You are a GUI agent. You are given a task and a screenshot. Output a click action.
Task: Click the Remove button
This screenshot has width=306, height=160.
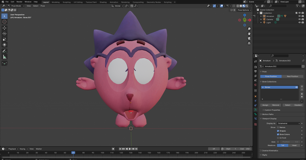click(x=275, y=105)
